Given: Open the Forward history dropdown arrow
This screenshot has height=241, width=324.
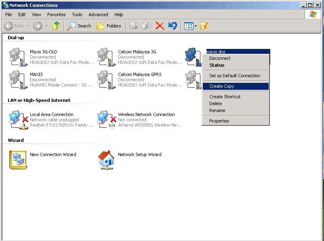Looking at the screenshot, I should click(47, 26).
